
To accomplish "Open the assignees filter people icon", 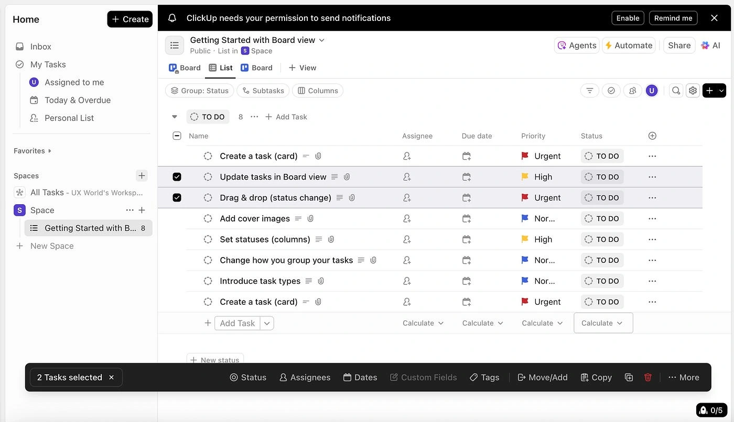I will [633, 91].
